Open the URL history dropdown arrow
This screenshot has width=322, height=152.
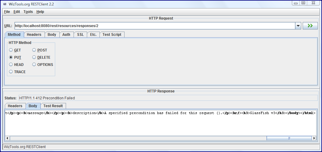(298, 26)
